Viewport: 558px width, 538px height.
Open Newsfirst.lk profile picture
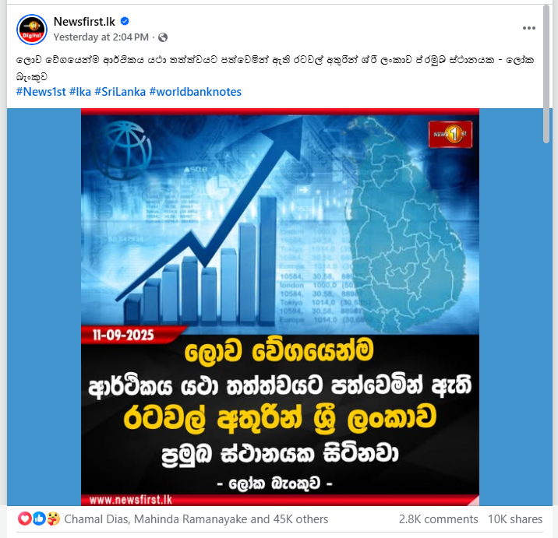click(x=32, y=30)
